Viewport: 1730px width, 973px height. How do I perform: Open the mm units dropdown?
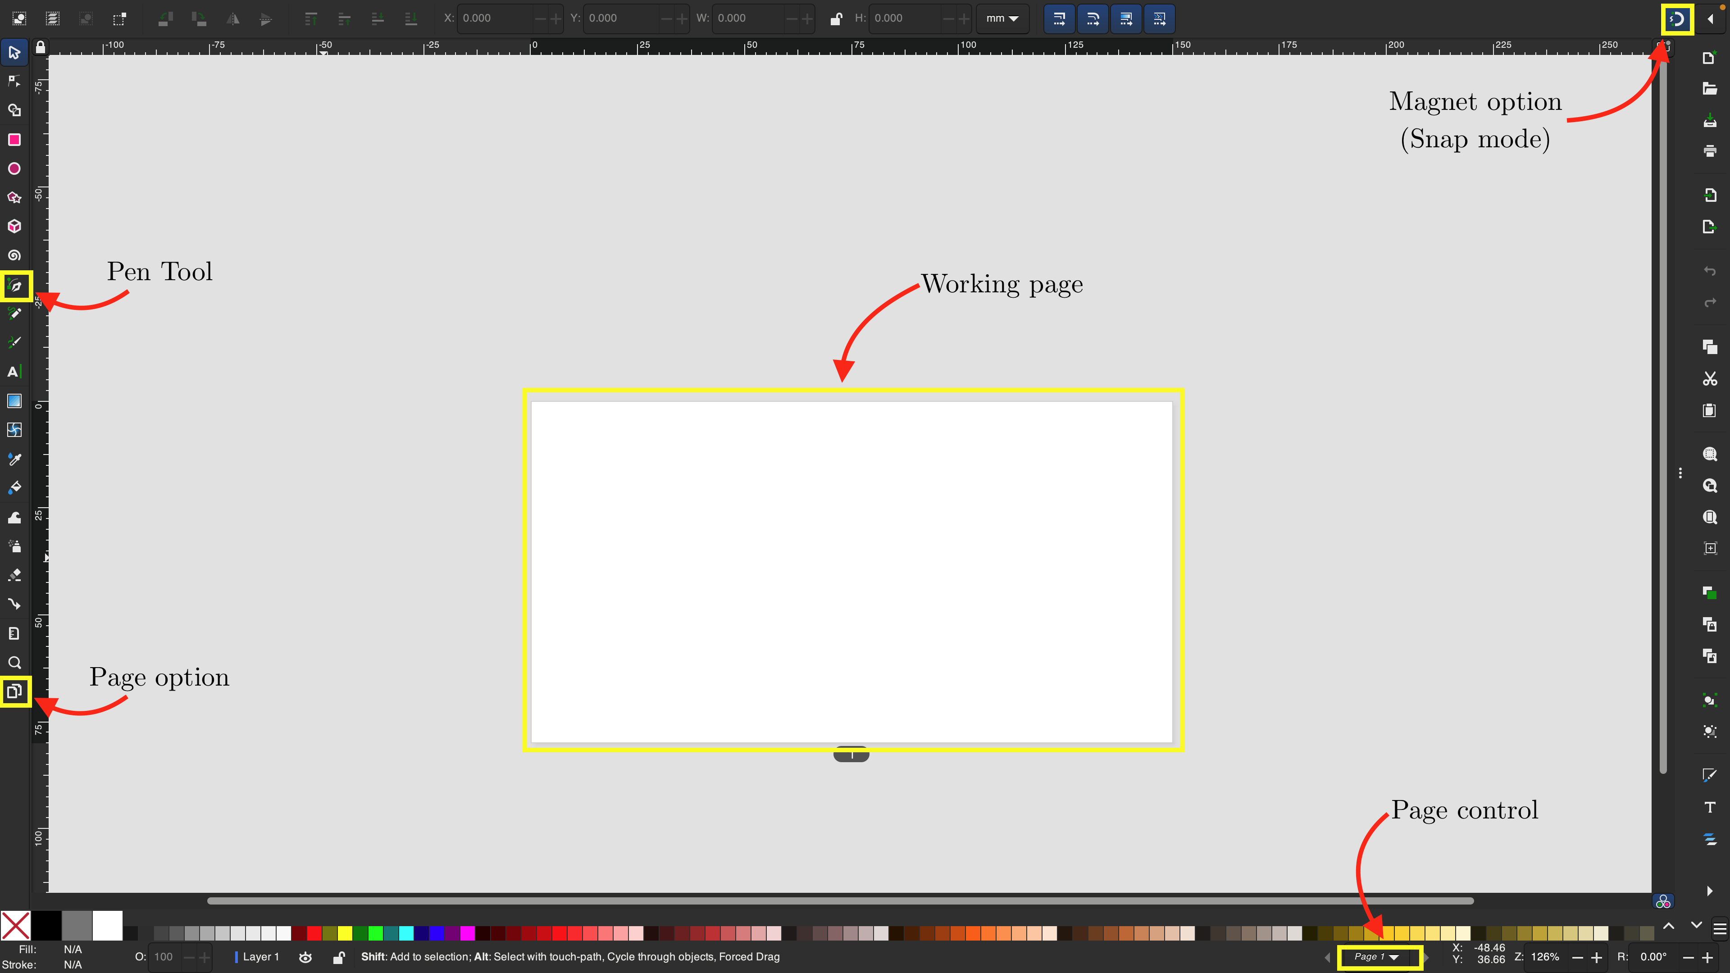pos(1002,19)
